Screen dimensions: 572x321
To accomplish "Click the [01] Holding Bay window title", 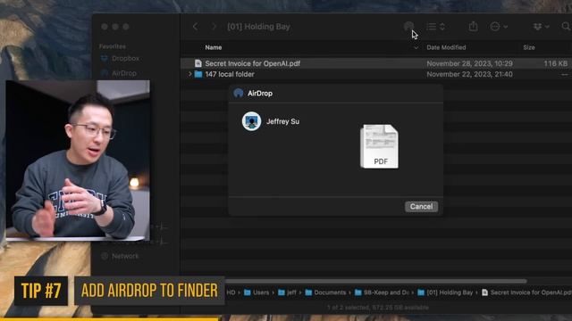I will point(258,27).
